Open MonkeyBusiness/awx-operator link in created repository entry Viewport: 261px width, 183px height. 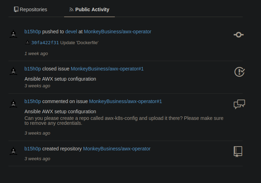click(x=117, y=149)
